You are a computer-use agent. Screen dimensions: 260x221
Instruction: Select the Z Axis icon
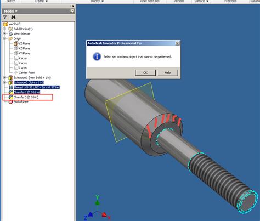(x=16, y=68)
